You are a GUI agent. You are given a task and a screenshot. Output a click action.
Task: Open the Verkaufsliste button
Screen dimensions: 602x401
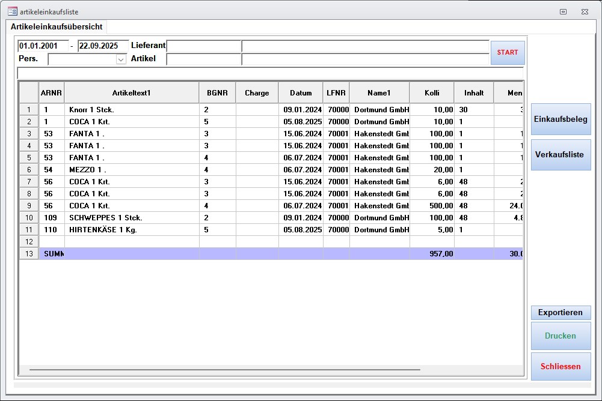pyautogui.click(x=561, y=154)
